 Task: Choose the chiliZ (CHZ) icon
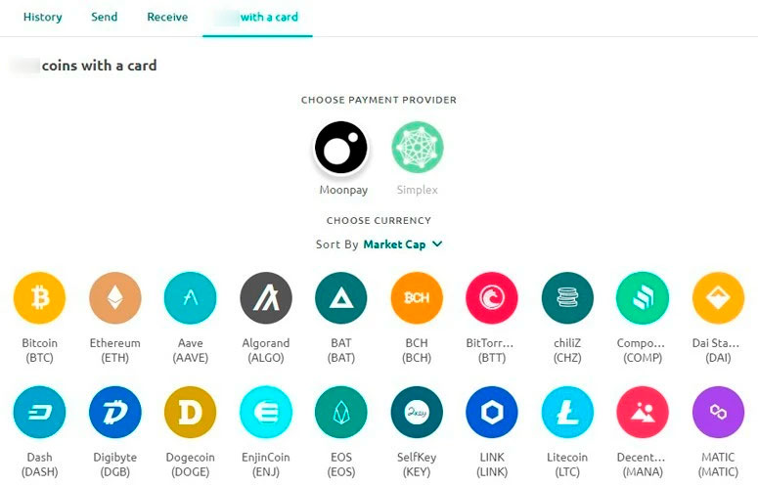coord(567,297)
